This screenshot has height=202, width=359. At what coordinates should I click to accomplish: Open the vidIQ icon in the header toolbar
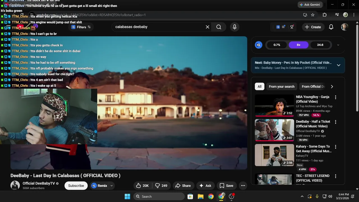[x=278, y=27]
